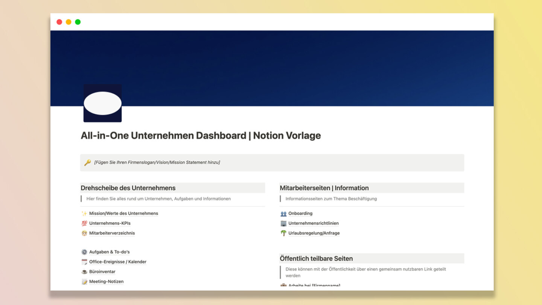The height and width of the screenshot is (305, 542).
Task: Open the Meeting-Notizen page link
Action: click(106, 281)
